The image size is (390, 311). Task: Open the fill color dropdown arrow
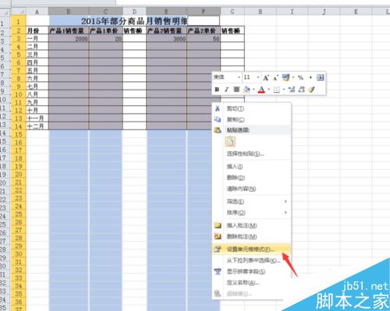pyautogui.click(x=253, y=90)
